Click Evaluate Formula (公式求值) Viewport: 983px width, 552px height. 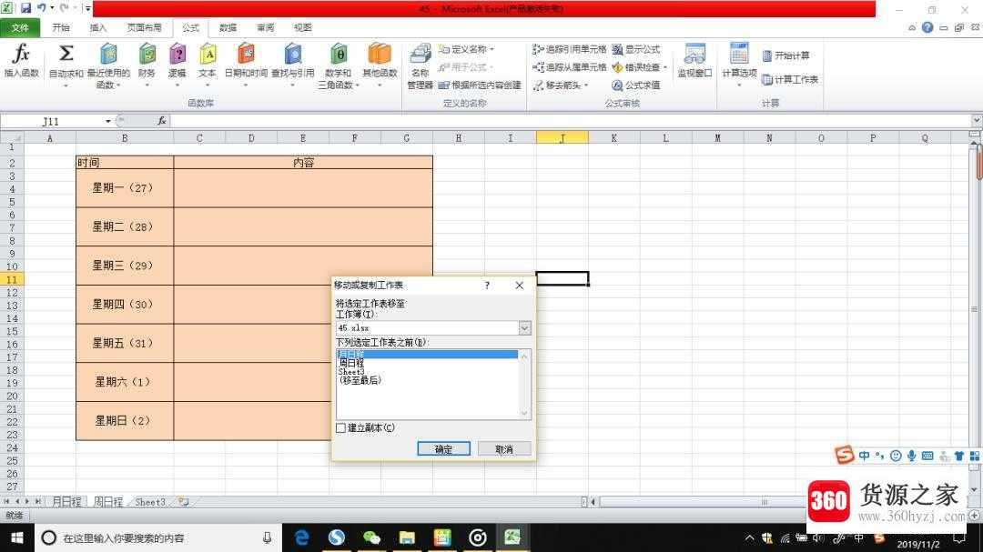point(635,85)
